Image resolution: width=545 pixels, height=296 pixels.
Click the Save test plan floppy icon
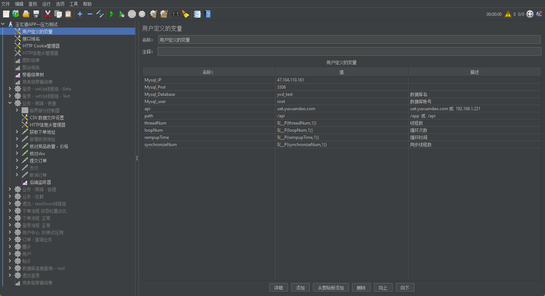36,14
